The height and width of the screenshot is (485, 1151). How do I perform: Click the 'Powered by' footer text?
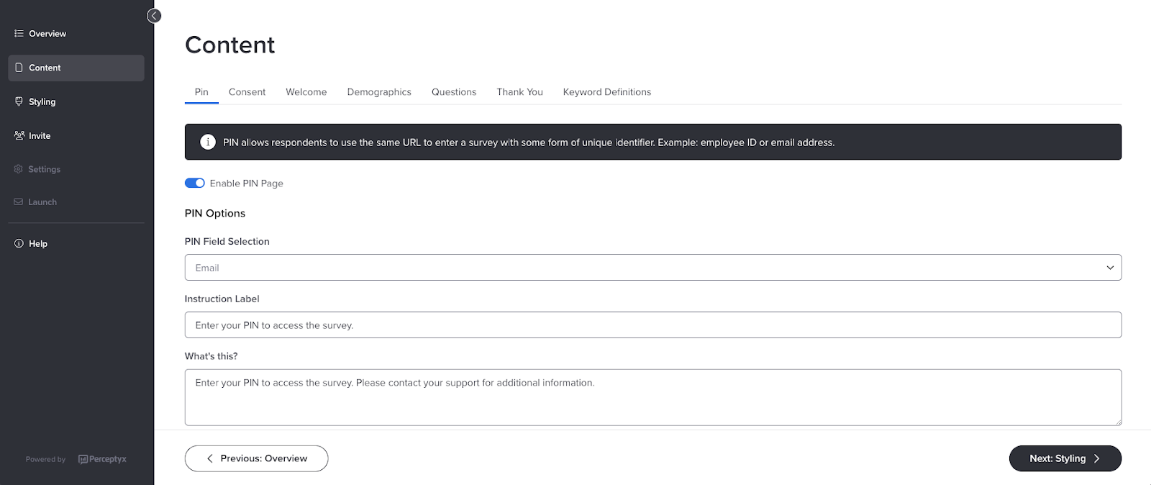click(45, 459)
